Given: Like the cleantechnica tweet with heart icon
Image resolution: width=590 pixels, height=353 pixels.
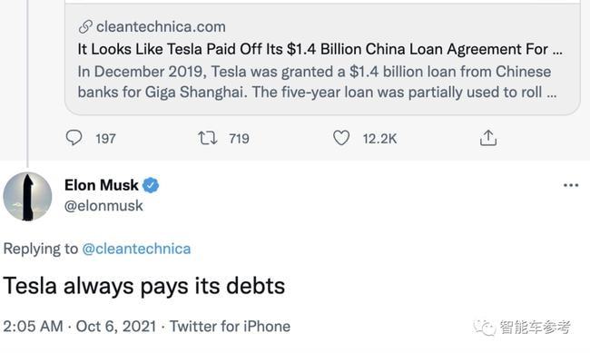Looking at the screenshot, I should tap(341, 138).
